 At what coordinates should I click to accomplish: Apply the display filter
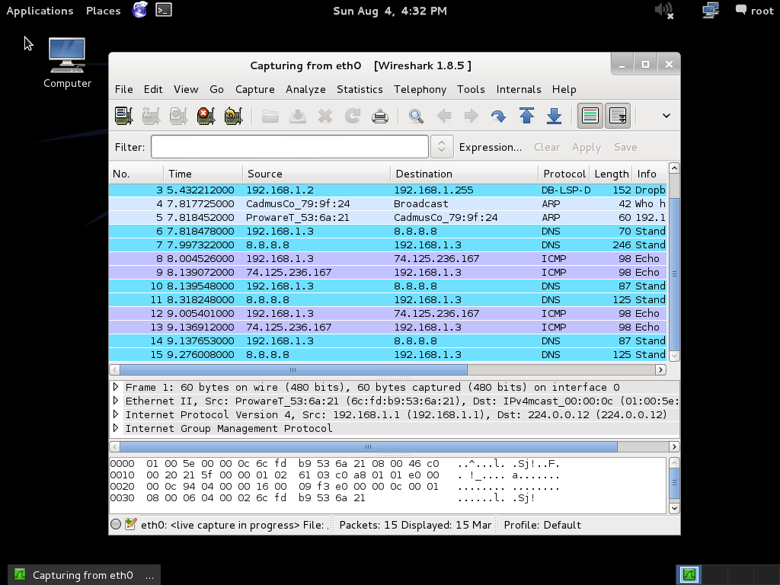(x=587, y=147)
